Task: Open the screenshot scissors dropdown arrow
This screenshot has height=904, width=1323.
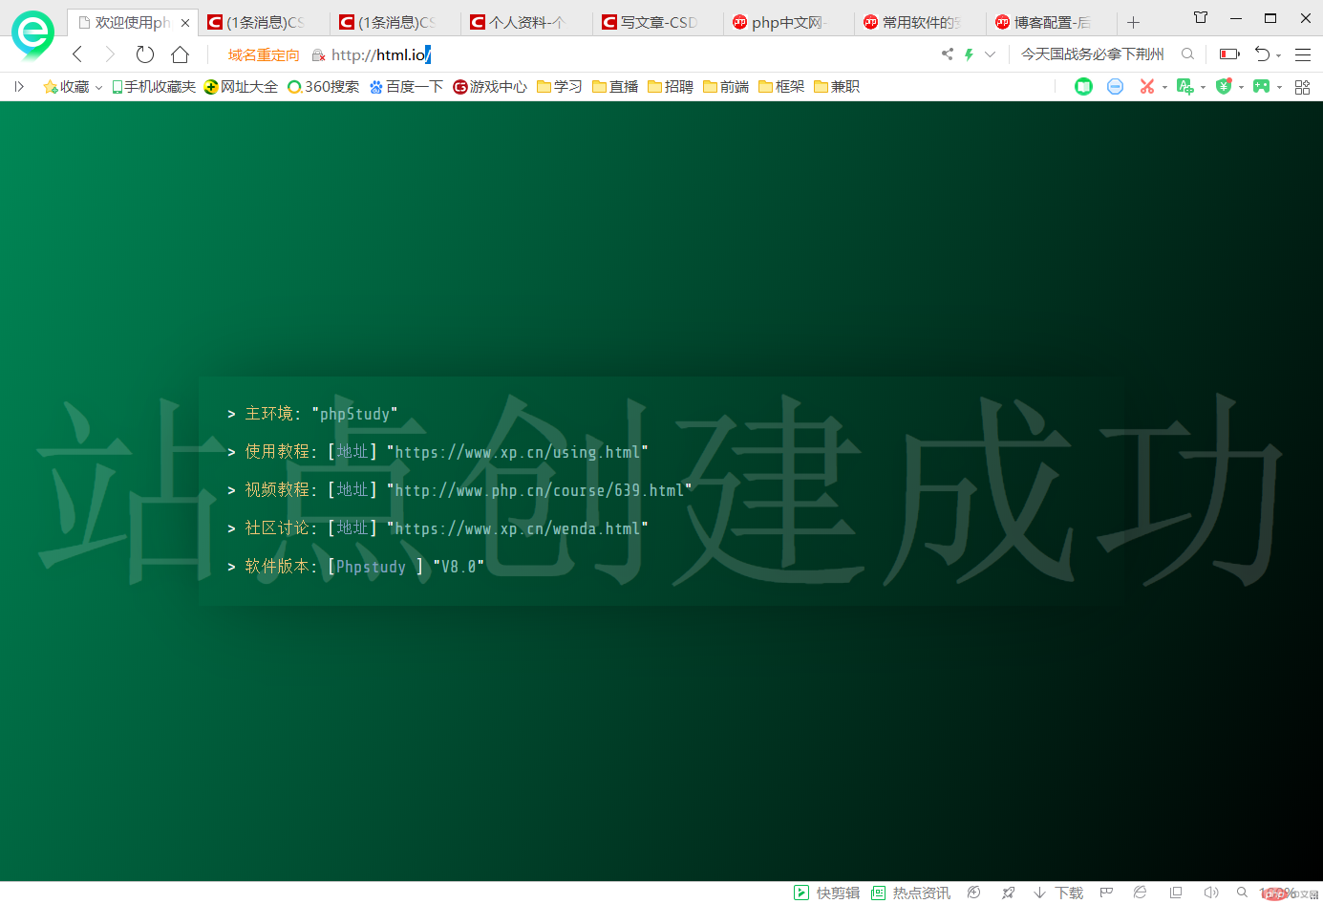Action: pos(1164,88)
